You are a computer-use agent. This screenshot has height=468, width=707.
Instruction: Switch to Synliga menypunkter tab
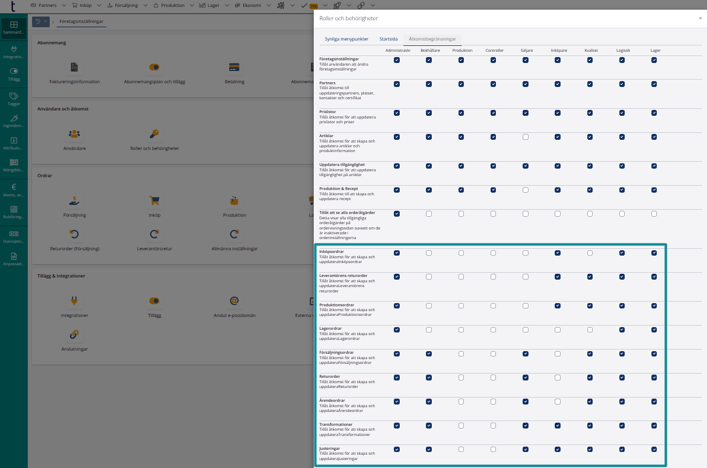pos(346,39)
